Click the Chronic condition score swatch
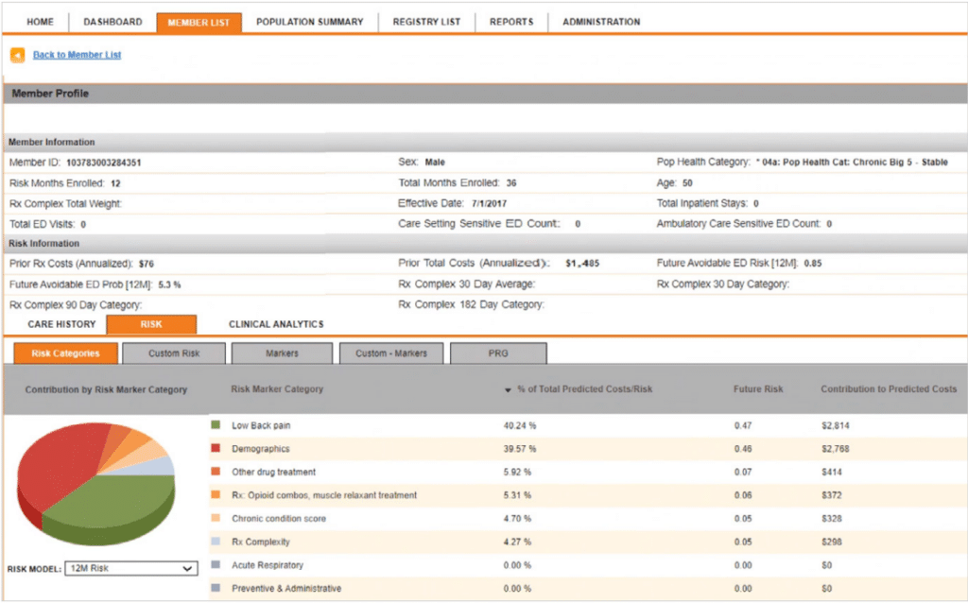Image resolution: width=968 pixels, height=603 pixels. pos(216,518)
